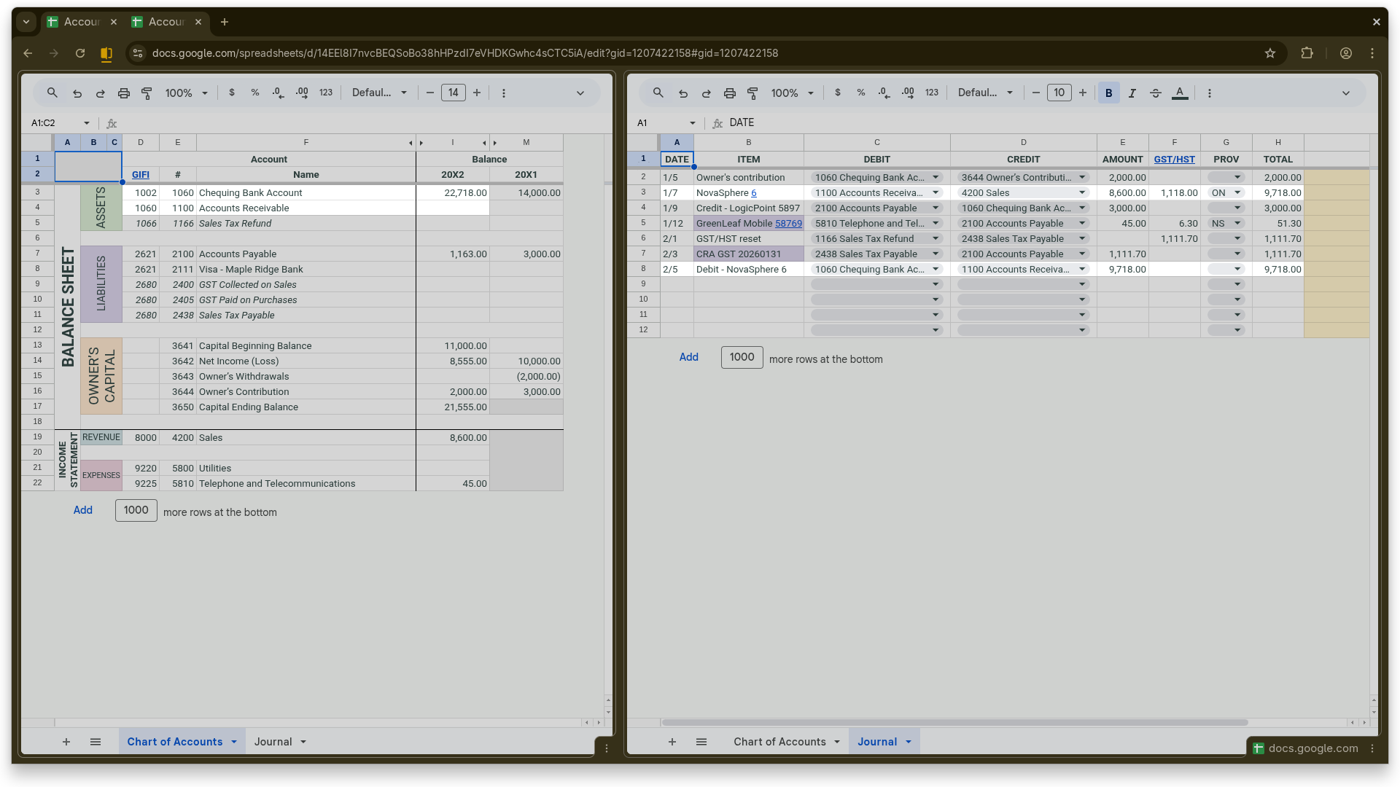Open PROV dropdown showing ON
The image size is (1400, 787).
[1226, 193]
